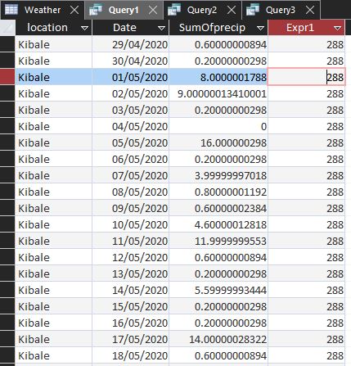351x366 pixels.
Task: Click the Expr1 cell in highlighted row
Action: click(306, 77)
